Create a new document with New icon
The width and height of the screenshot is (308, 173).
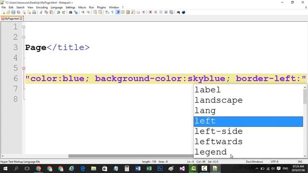3,12
